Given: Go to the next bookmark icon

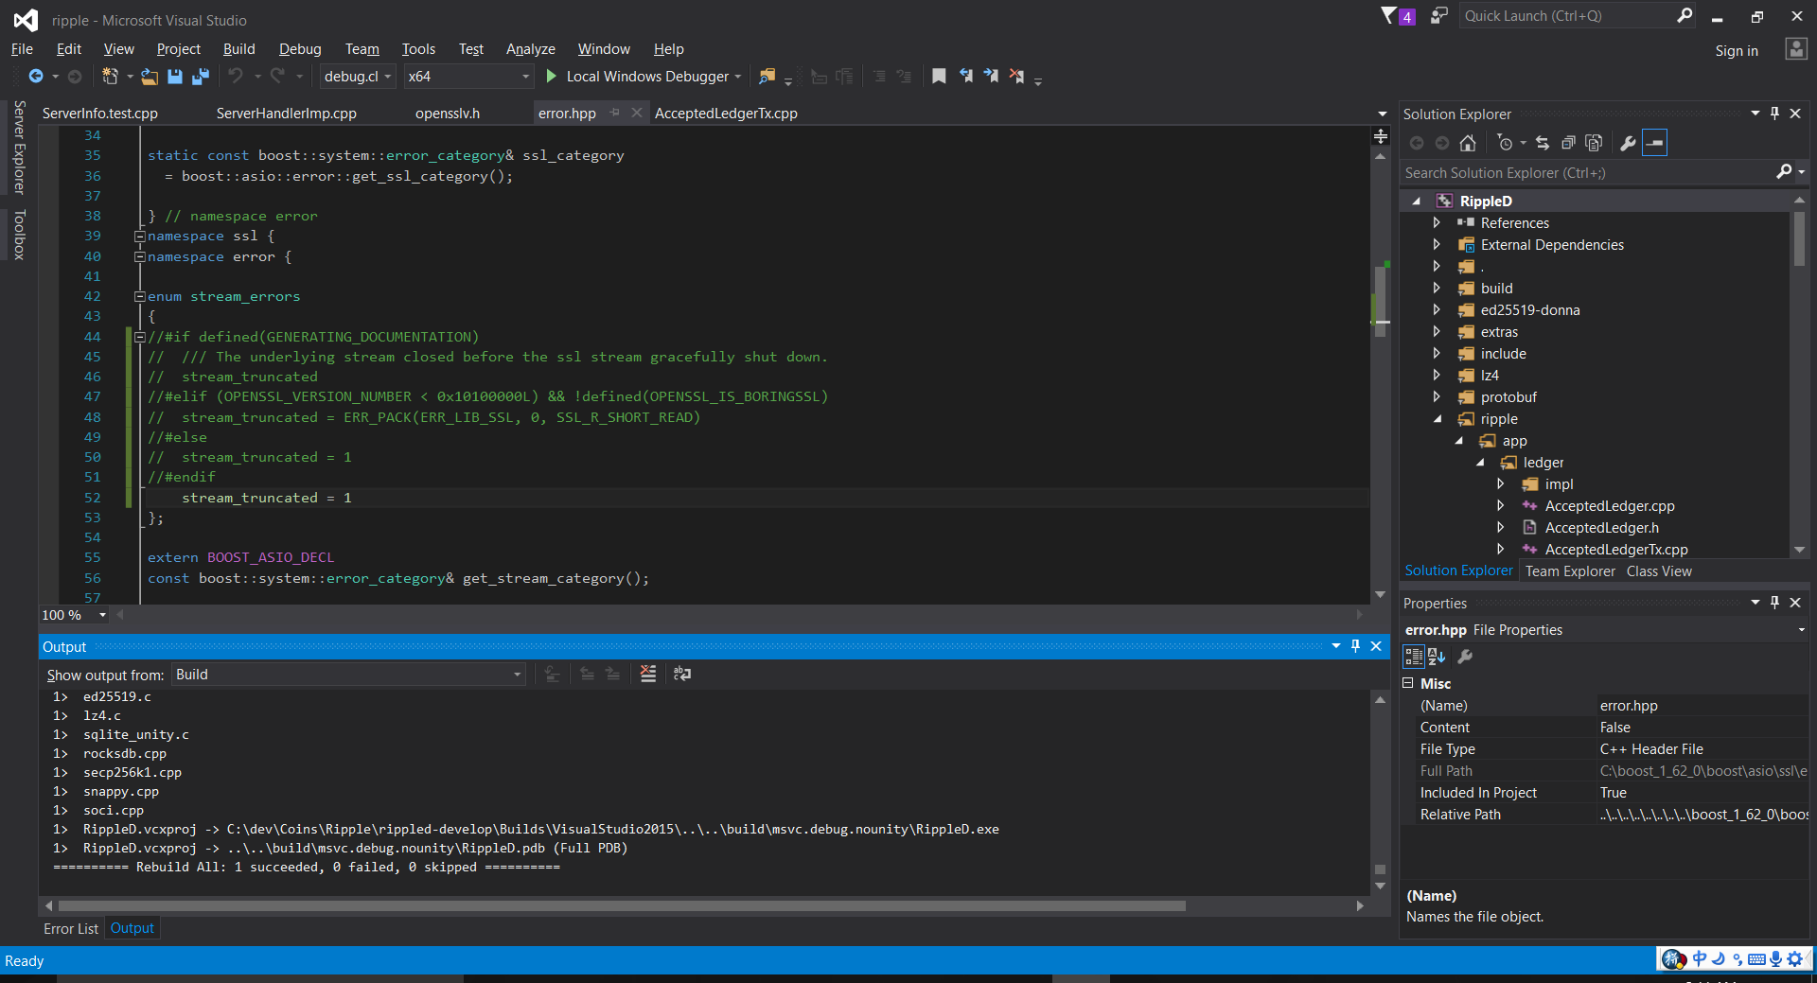Looking at the screenshot, I should 991,77.
